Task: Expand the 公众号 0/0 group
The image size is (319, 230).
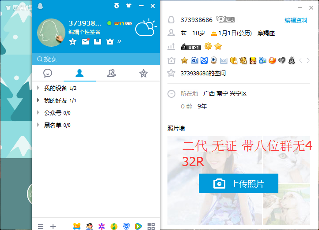Action: coord(96,113)
